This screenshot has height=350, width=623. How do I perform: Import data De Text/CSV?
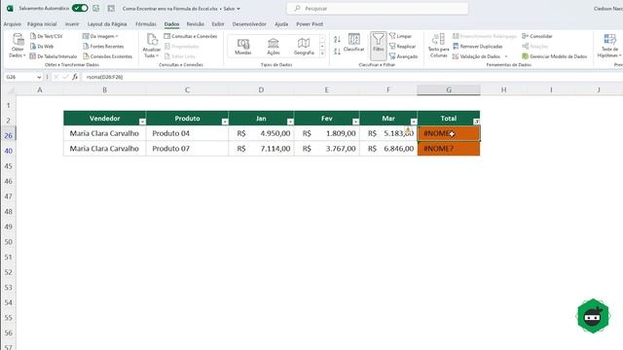pos(46,36)
